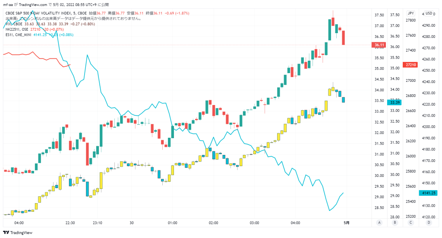
Task: Click the red 36.11 price label
Action: [379, 45]
